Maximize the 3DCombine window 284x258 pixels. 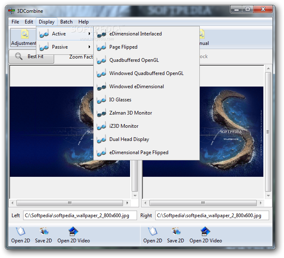click(x=248, y=9)
